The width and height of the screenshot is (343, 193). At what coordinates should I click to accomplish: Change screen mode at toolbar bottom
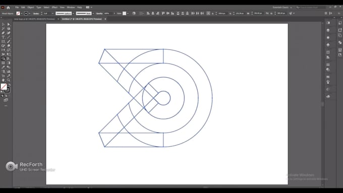(6, 100)
